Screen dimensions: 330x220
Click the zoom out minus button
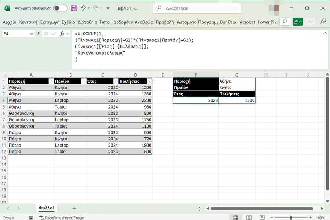272,218
